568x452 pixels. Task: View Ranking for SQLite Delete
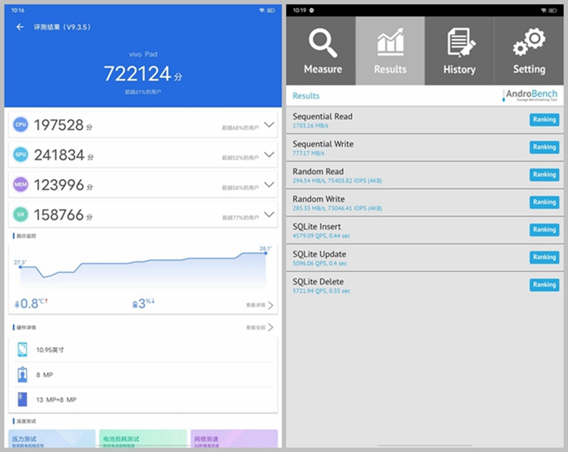pos(544,285)
